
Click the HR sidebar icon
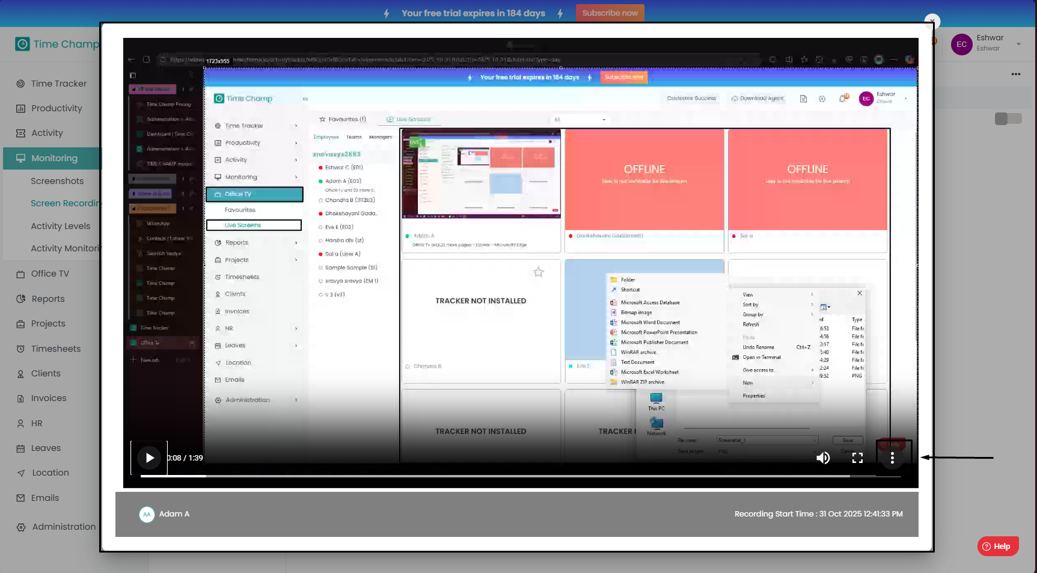point(20,423)
